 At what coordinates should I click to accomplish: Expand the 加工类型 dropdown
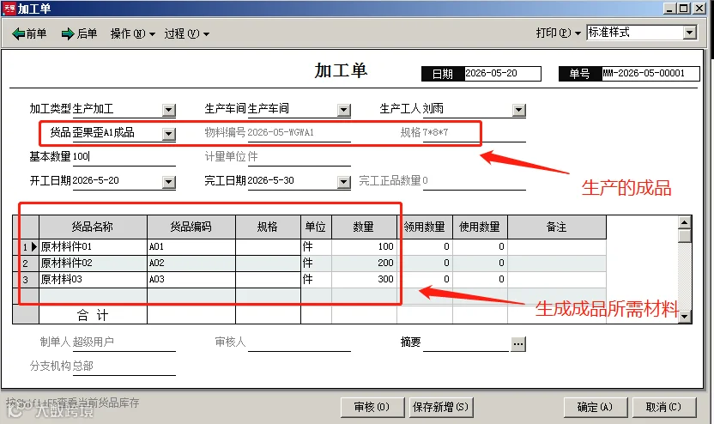(x=169, y=110)
